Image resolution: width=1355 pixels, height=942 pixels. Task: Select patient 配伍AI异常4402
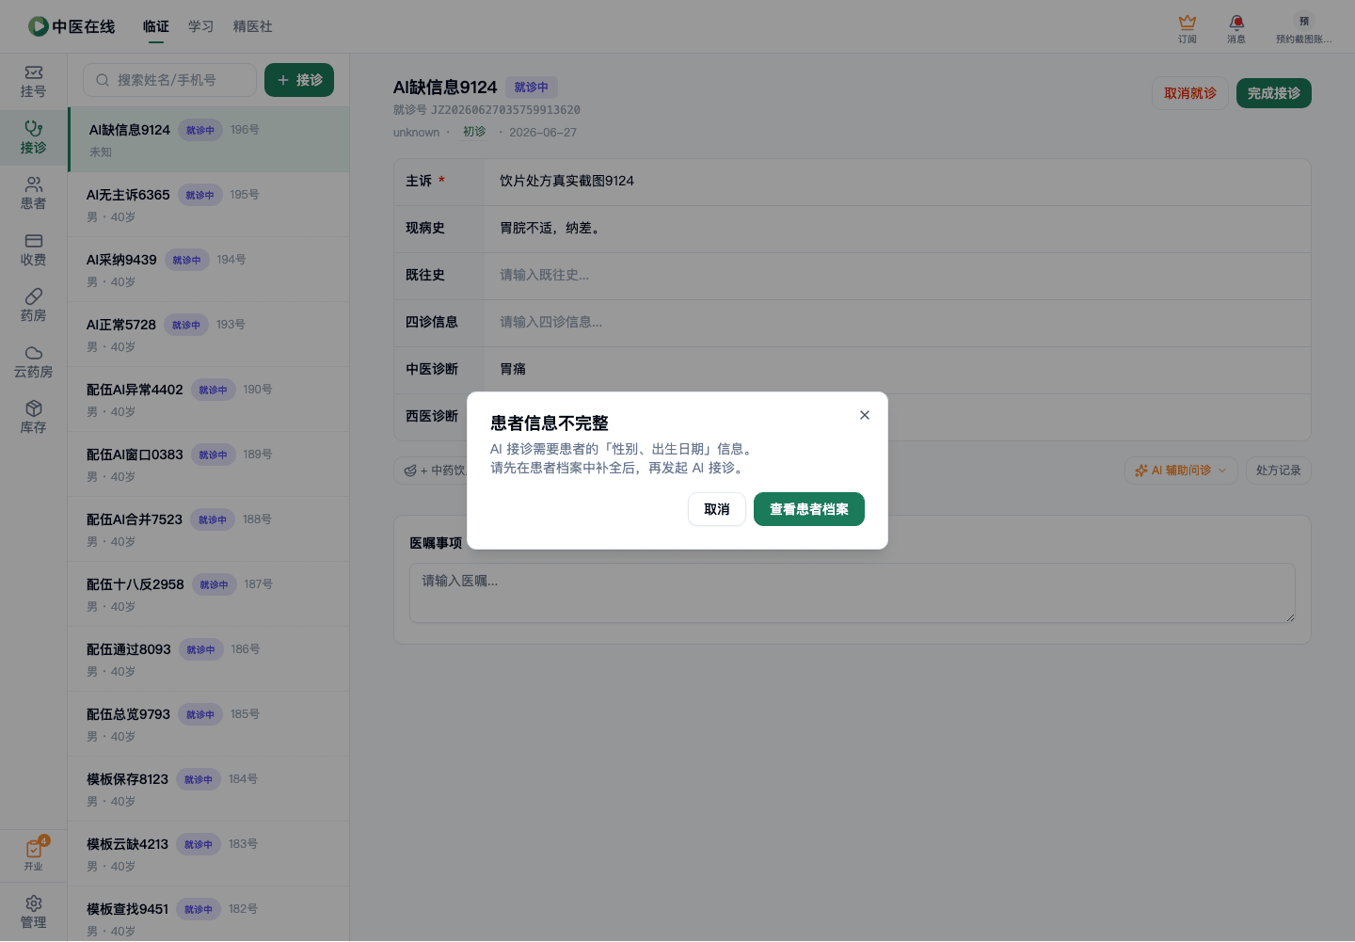click(x=209, y=399)
